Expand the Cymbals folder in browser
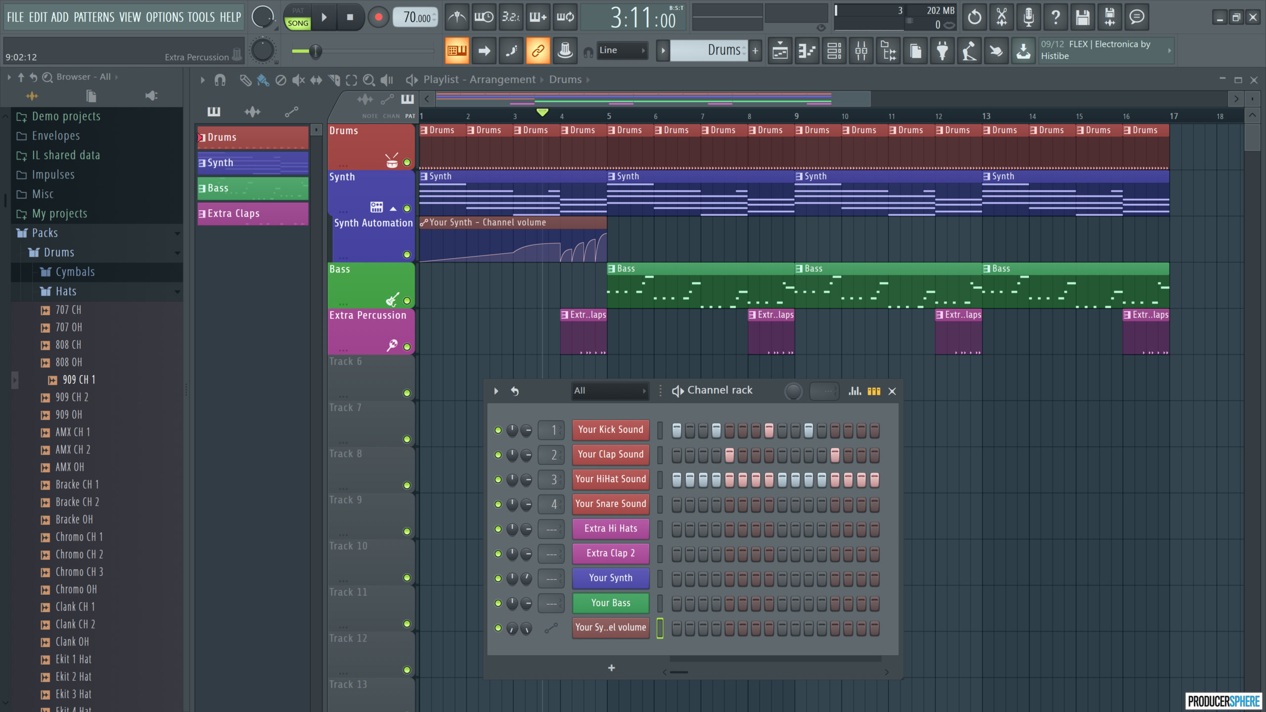 click(75, 271)
